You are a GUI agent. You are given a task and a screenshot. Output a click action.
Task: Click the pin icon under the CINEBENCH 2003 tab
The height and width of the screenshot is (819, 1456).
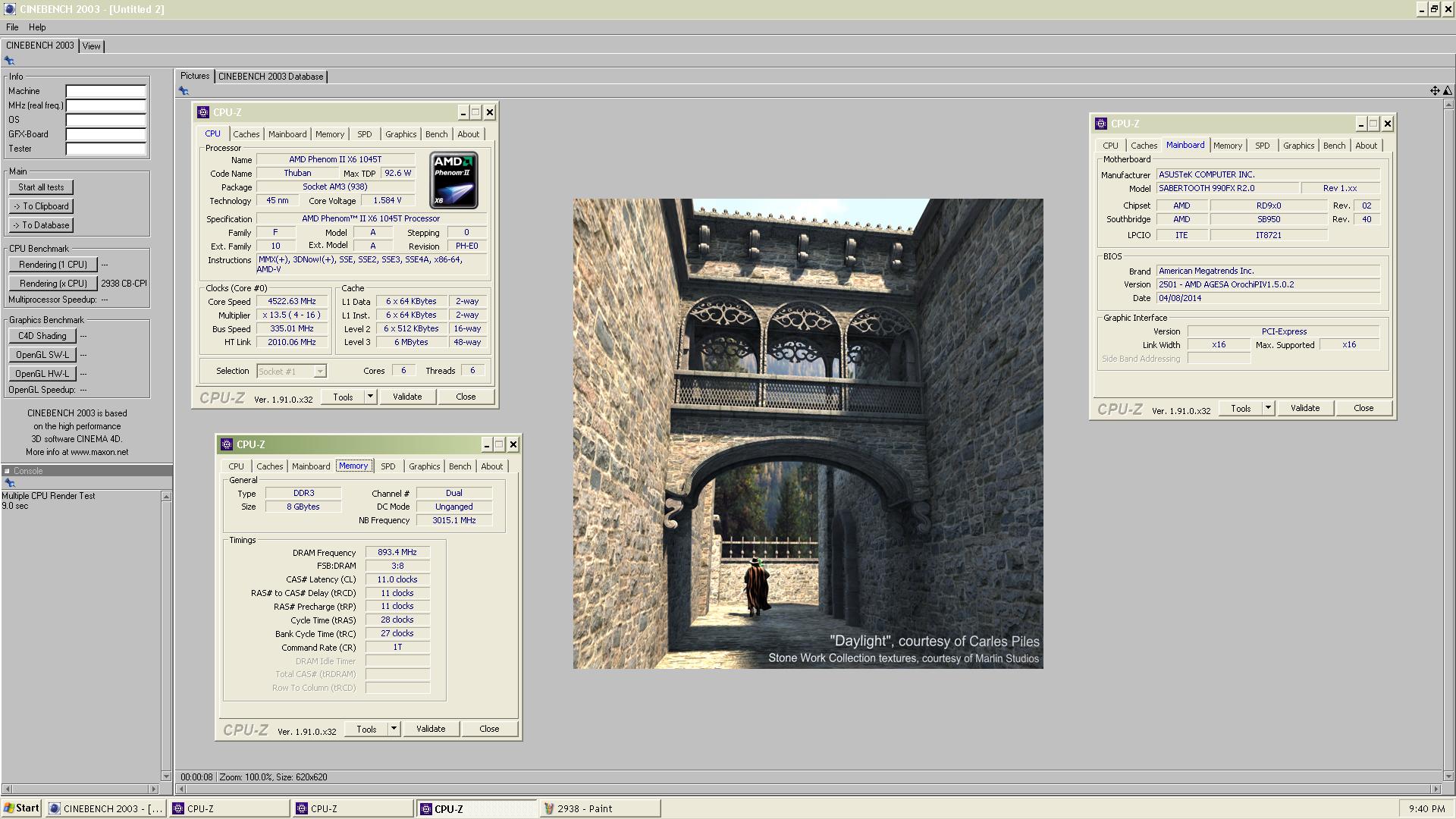tap(9, 61)
